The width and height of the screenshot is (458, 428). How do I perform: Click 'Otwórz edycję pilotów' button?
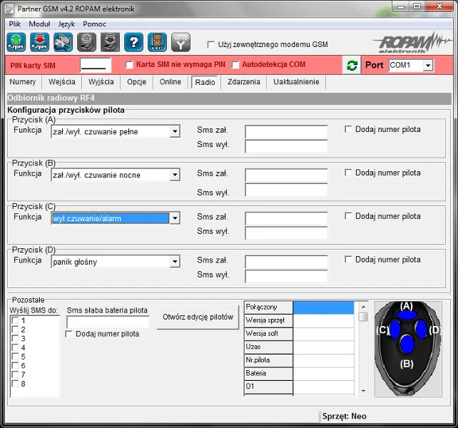pos(198,317)
